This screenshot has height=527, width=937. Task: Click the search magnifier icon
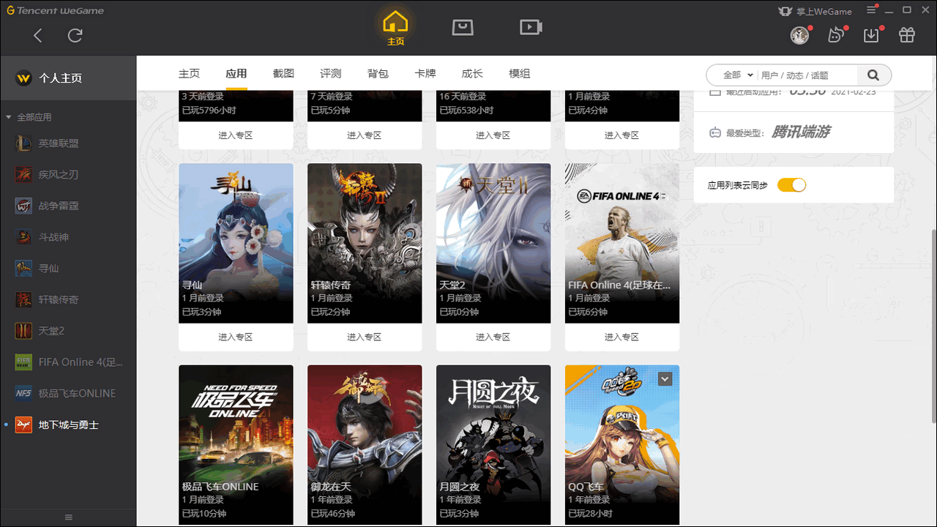pos(873,74)
